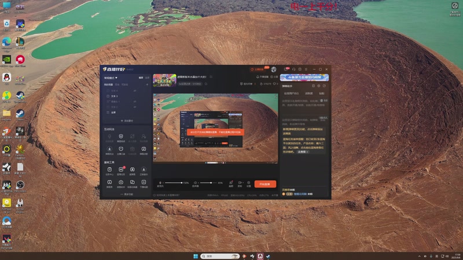Toggle visibility of 文本 4 source
This screenshot has width=463, height=260.
coord(135,91)
